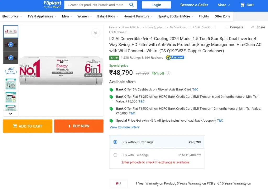Click the price info icon
This screenshot has height=189, width=268.
pos(169,73)
